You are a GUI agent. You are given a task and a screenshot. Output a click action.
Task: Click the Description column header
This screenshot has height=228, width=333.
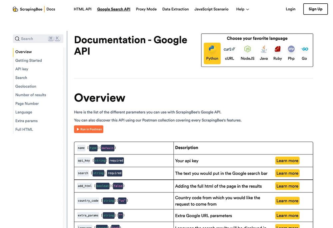186,147
